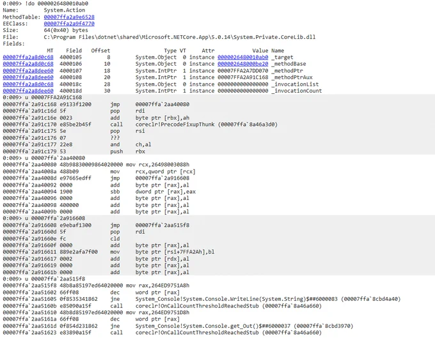
Task: Click the 'cld' mnemonic at 00007ffa`2a91660e
Action: [x=115, y=238]
